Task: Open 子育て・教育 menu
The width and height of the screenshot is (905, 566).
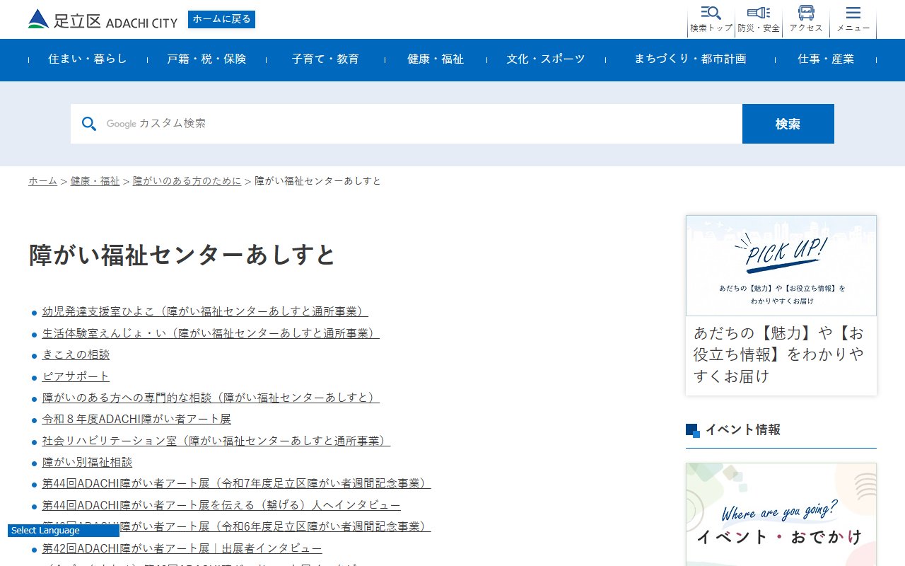Action: pyautogui.click(x=325, y=59)
